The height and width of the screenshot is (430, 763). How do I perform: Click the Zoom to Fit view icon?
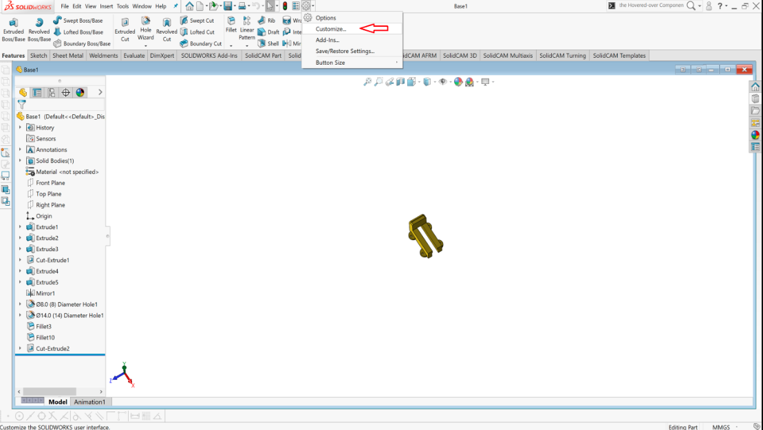(x=367, y=82)
